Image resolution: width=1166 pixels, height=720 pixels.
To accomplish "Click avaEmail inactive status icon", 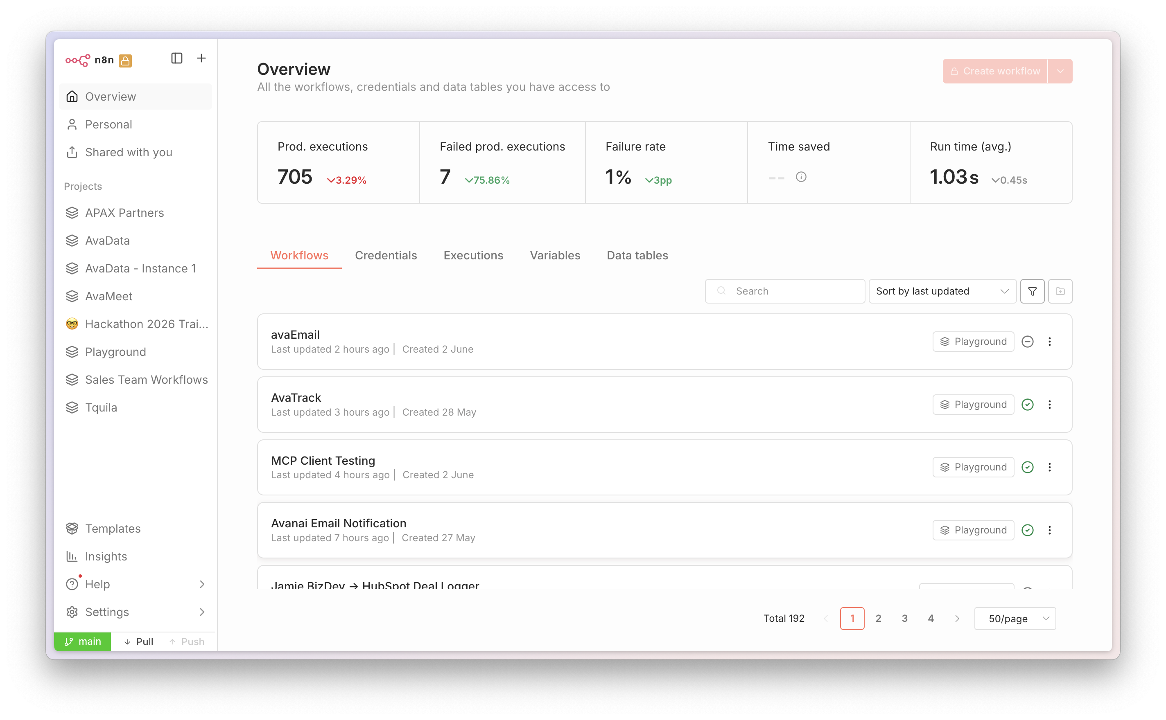I will pos(1028,342).
